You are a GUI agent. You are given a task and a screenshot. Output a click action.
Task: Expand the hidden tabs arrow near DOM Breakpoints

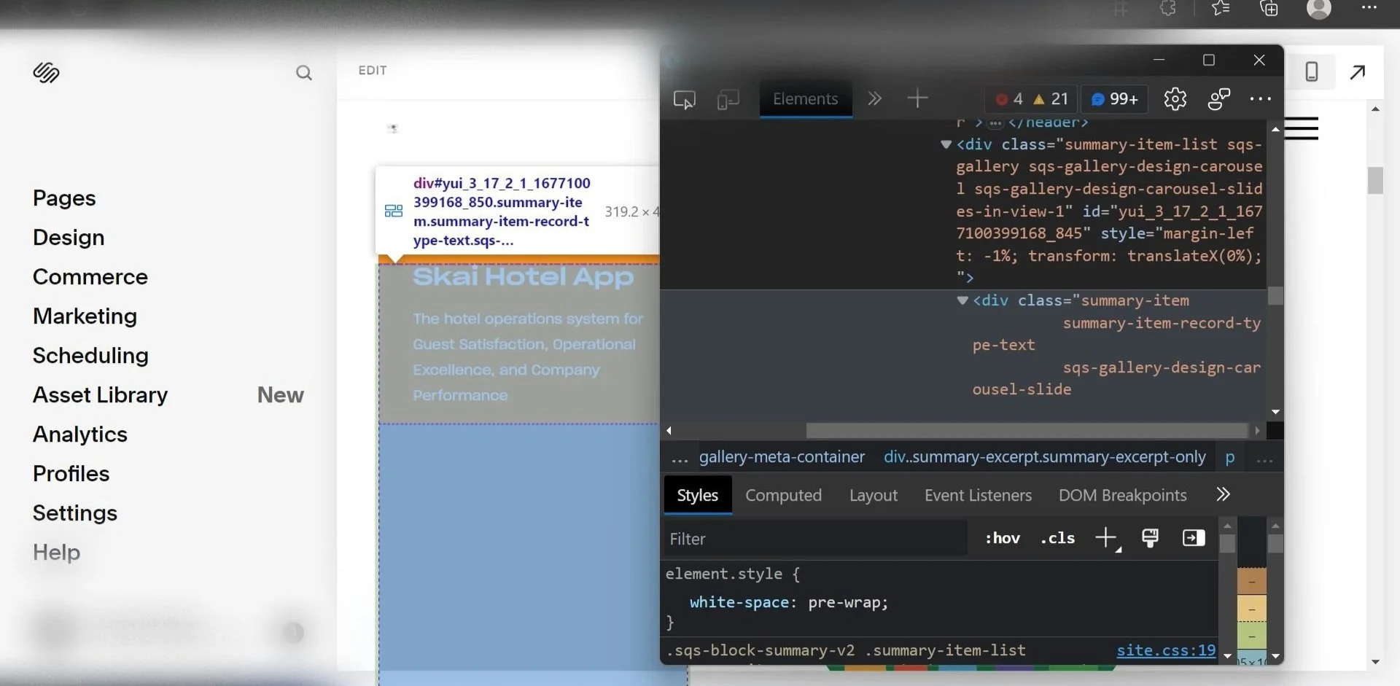tap(1222, 494)
